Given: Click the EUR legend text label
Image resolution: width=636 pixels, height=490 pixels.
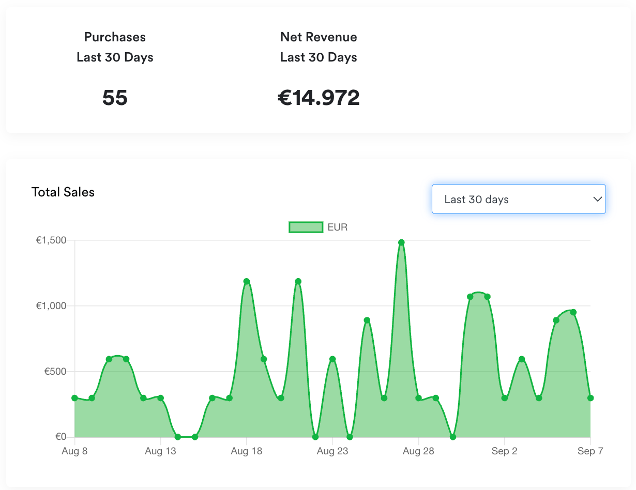Looking at the screenshot, I should click(x=338, y=227).
